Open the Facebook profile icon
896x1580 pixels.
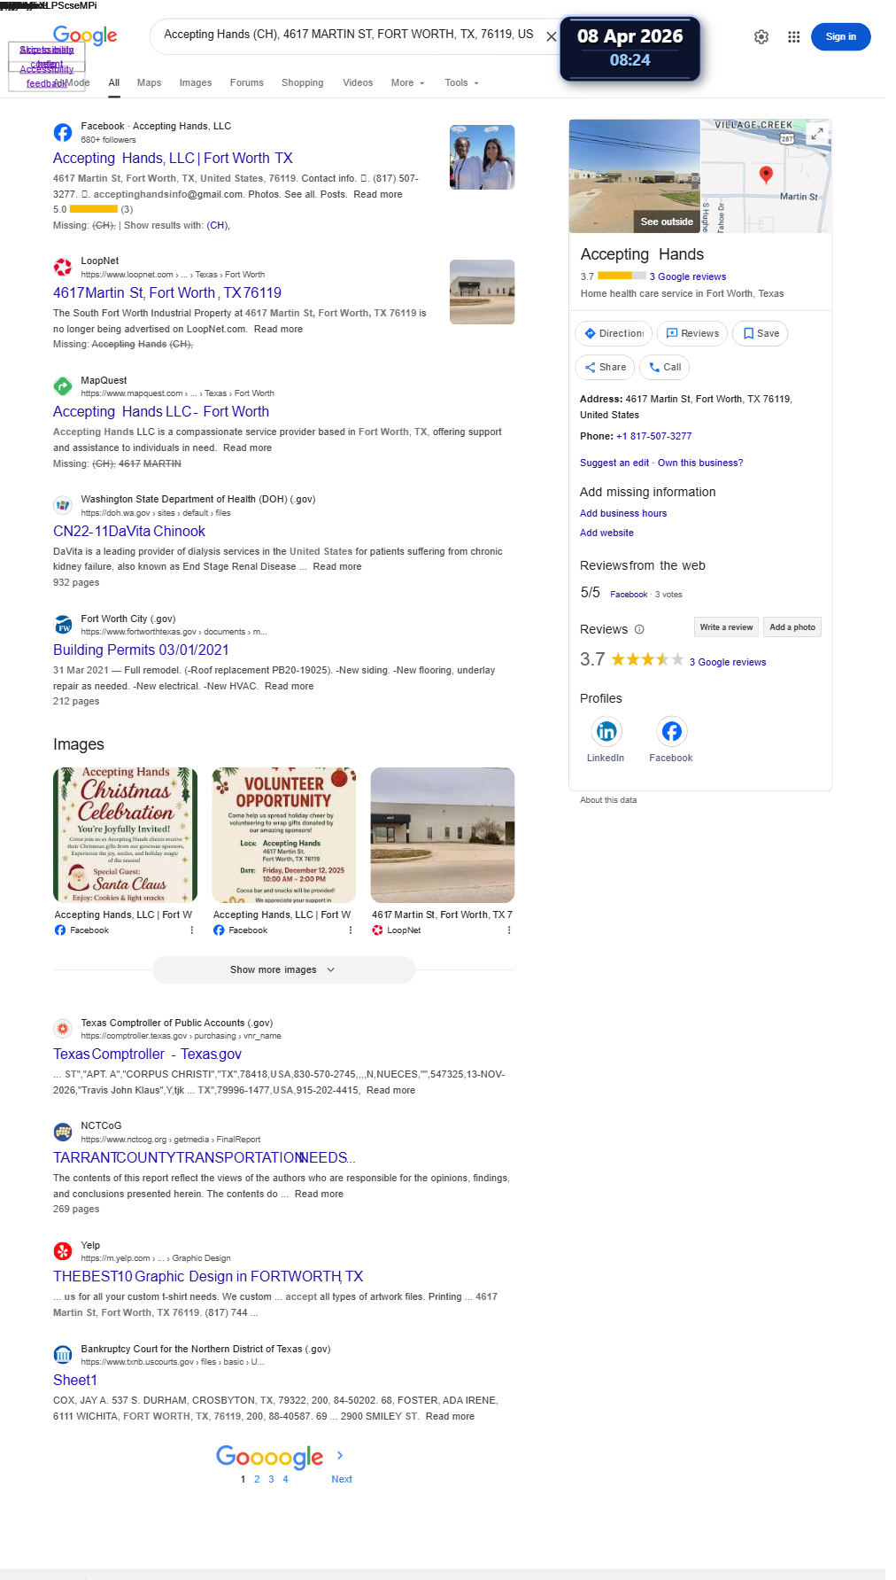pyautogui.click(x=672, y=731)
